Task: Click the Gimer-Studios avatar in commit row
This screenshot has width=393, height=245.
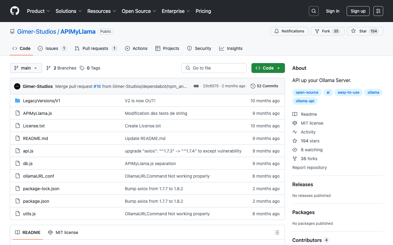Action: pos(17,86)
